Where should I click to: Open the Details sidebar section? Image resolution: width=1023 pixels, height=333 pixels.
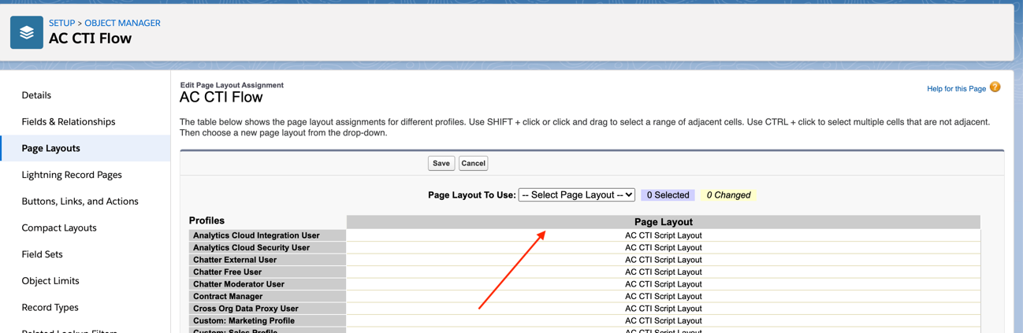pos(36,95)
